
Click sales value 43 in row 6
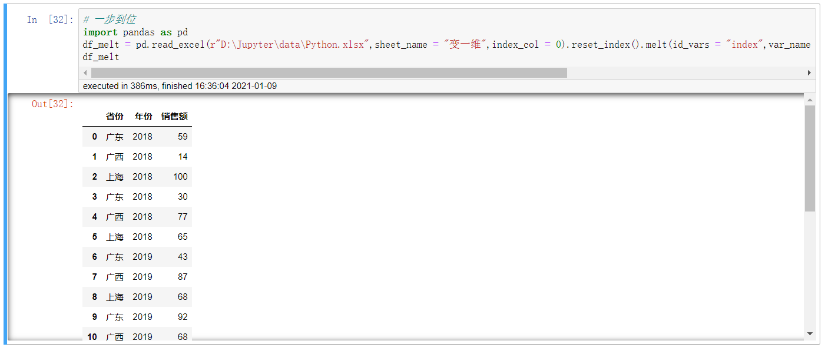pyautogui.click(x=183, y=257)
